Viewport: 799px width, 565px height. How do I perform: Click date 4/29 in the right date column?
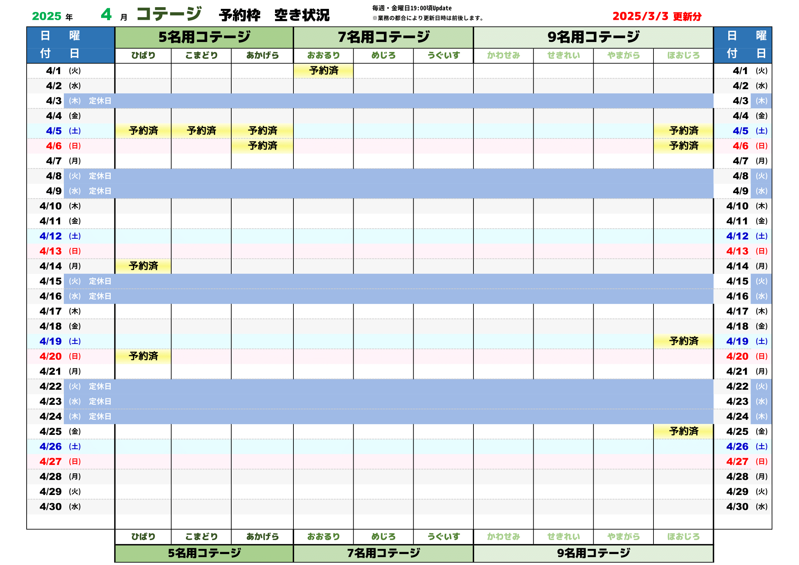coord(737,492)
